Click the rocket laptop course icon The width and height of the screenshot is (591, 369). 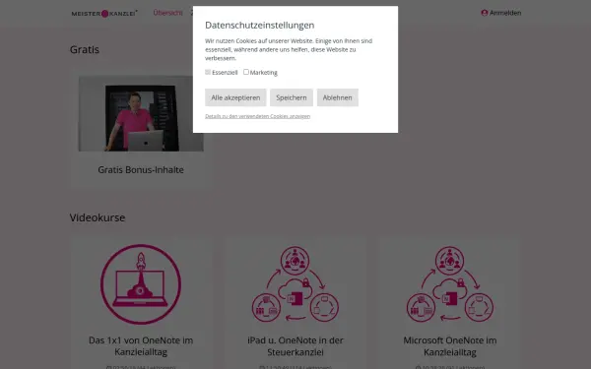pos(141,284)
